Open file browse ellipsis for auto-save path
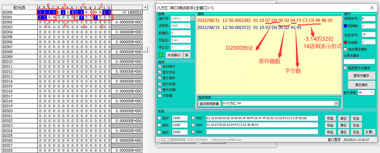 pos(336,104)
